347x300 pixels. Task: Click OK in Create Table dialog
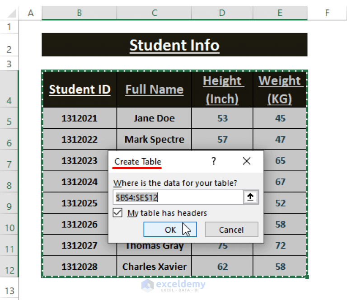(x=170, y=230)
